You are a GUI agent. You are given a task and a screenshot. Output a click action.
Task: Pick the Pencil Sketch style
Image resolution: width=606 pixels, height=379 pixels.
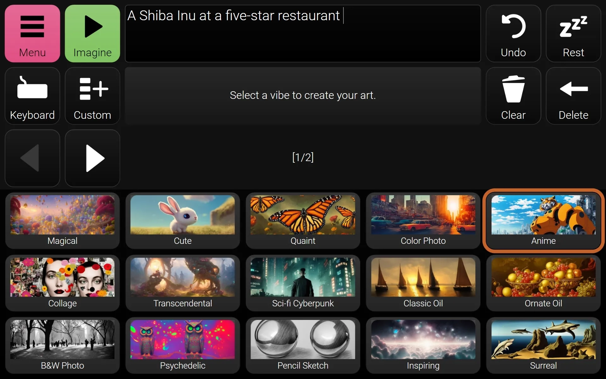click(x=303, y=346)
